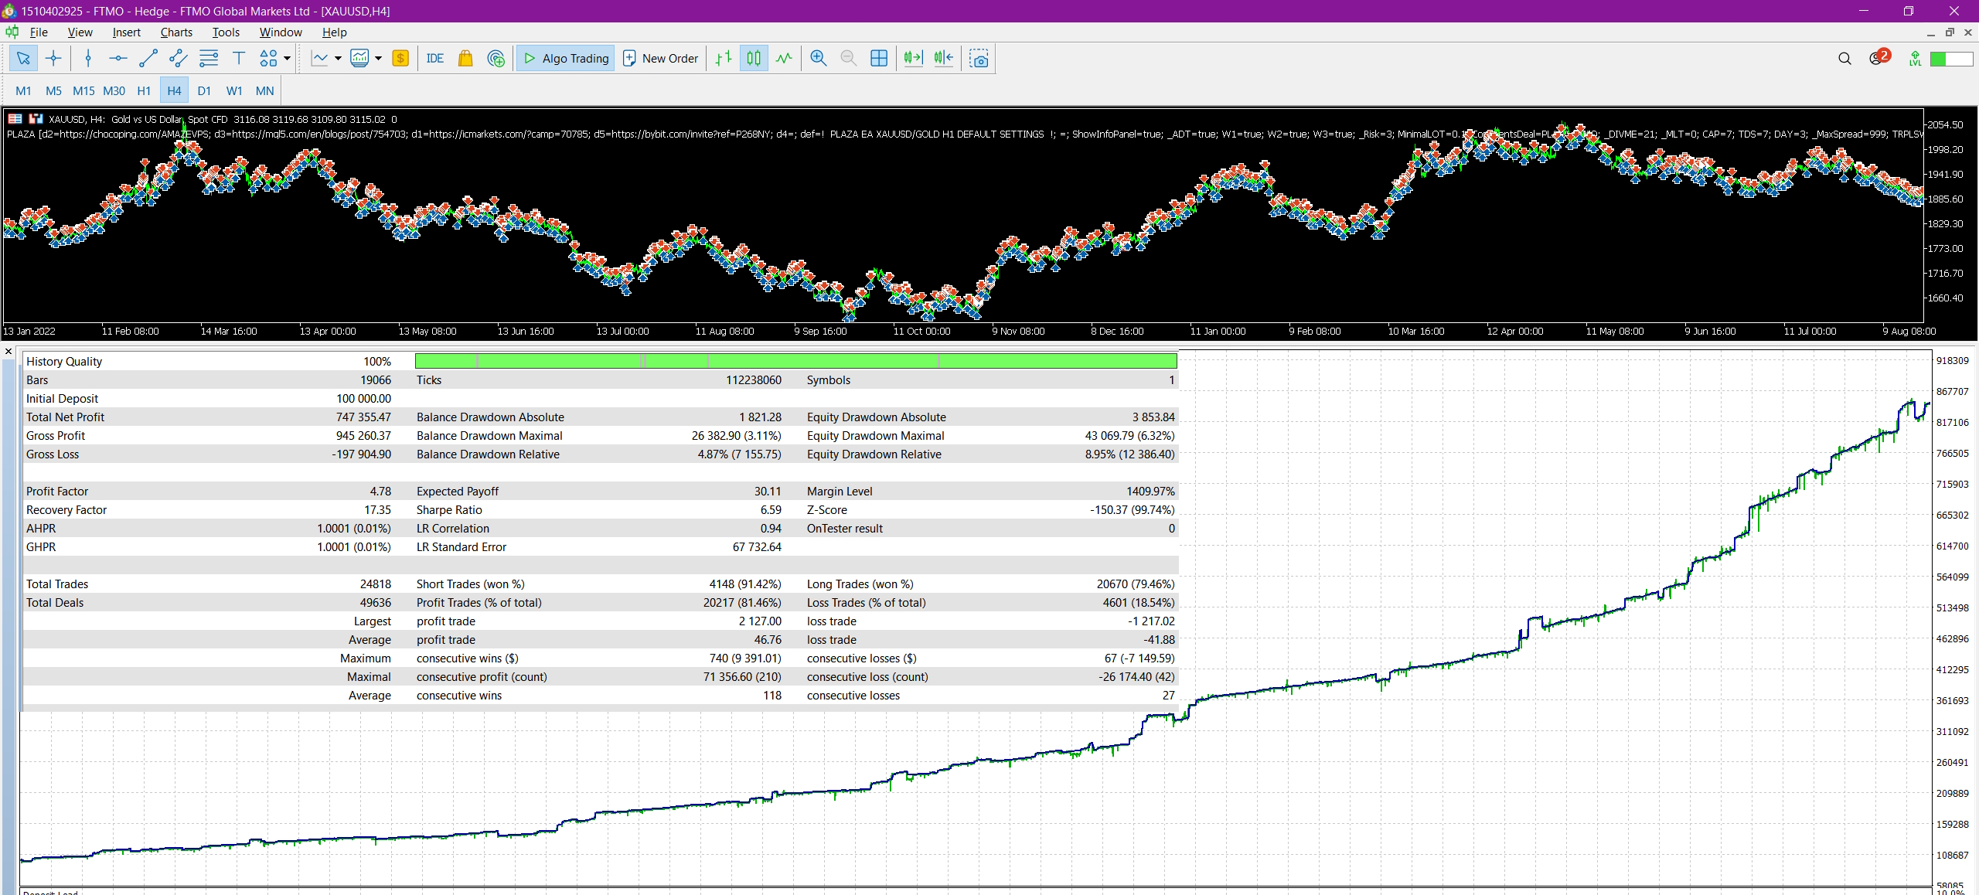Open the Charts menu

tap(176, 32)
